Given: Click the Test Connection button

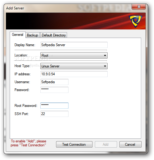Looking at the screenshot, I should [x=74, y=145].
